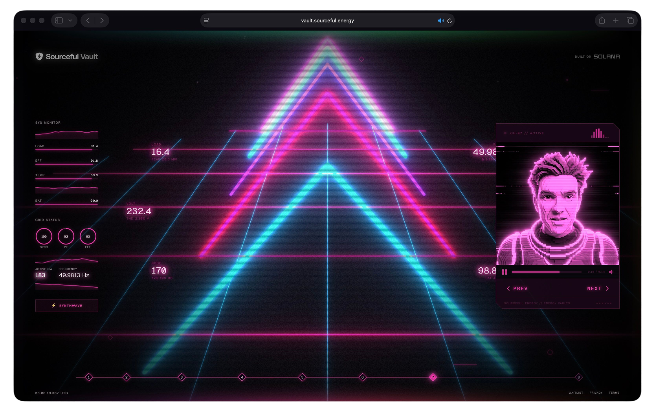Skip to NEXT channel
655x418 pixels.
[598, 288]
